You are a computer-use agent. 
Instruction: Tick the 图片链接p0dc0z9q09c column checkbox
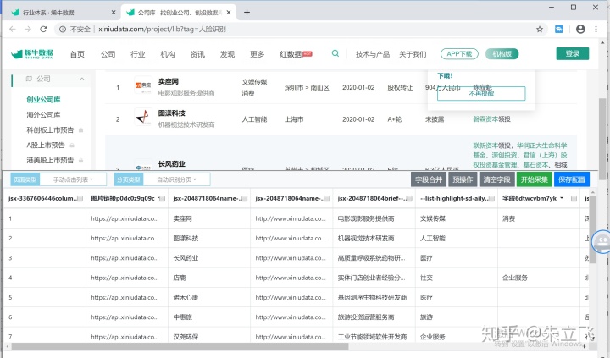pos(162,199)
